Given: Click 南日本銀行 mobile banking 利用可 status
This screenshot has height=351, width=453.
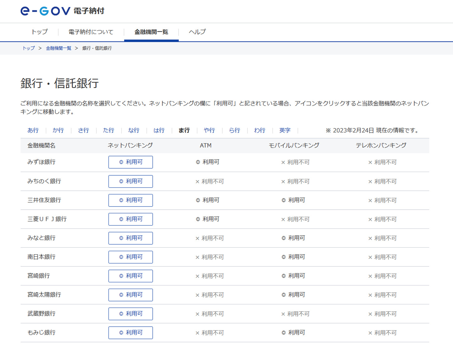Looking at the screenshot, I should (x=293, y=257).
